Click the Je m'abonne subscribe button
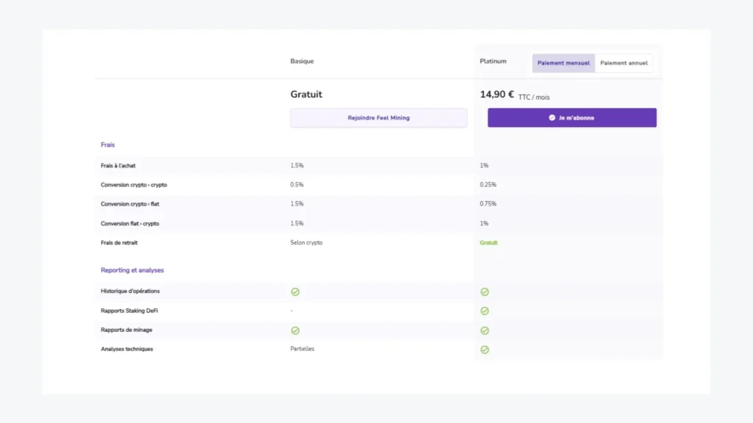This screenshot has height=423, width=753. pyautogui.click(x=572, y=117)
